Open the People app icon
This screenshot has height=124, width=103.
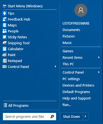(x=5, y=31)
